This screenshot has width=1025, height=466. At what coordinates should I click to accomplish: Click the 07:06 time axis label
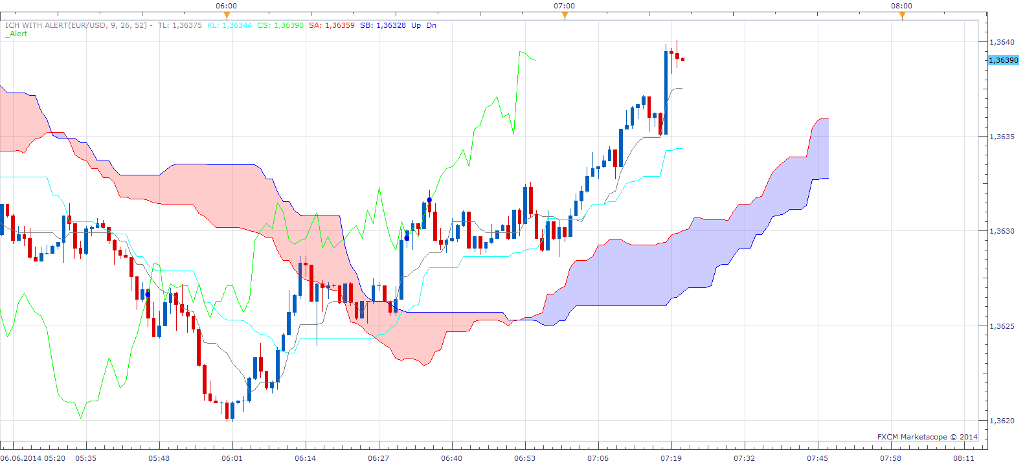click(x=598, y=458)
